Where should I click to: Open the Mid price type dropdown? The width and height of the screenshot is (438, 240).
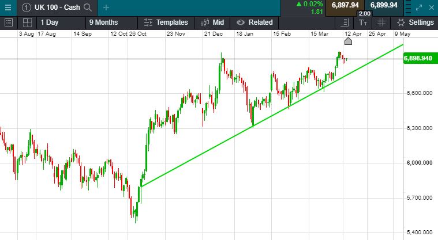coord(212,22)
